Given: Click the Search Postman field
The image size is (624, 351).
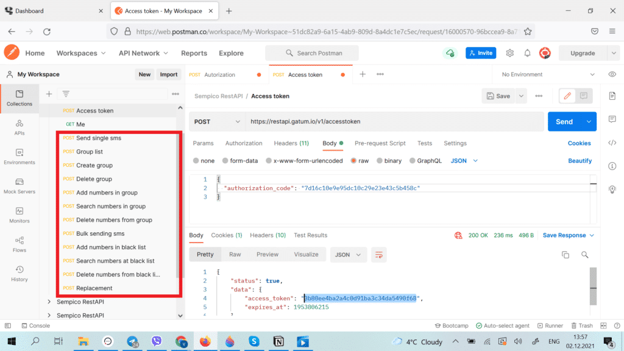Looking at the screenshot, I should (312, 53).
